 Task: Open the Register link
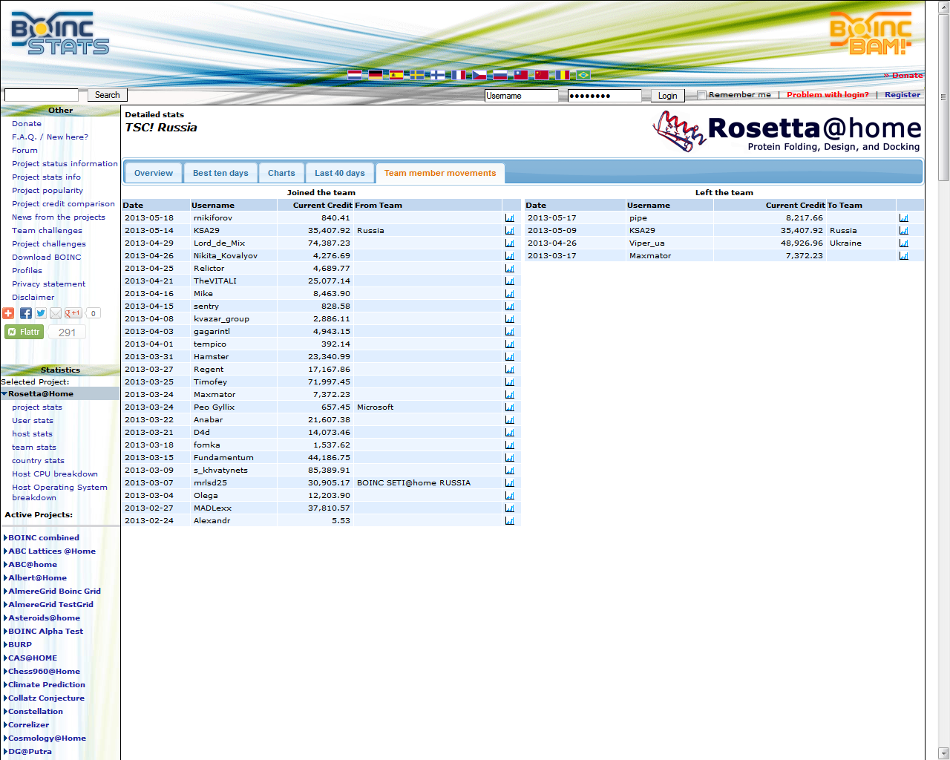pyautogui.click(x=902, y=95)
